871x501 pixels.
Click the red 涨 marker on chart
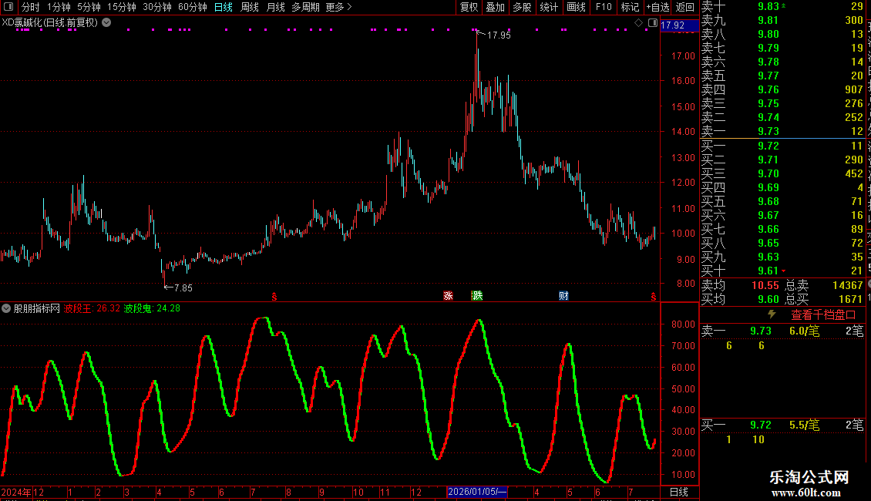(448, 295)
